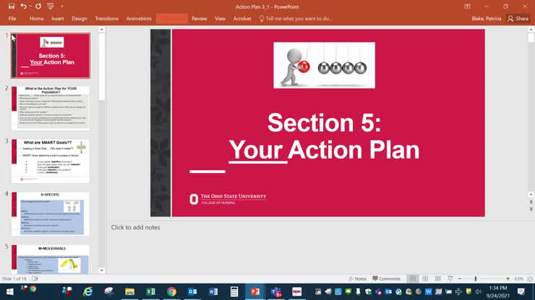Toggle the Notes pane in status bar
Screen dimensions: 535x300
[x=356, y=278]
